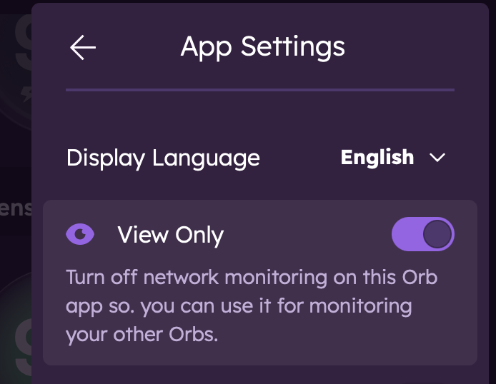Image resolution: width=496 pixels, height=384 pixels.
Task: Click the dimmed orb graphic at bottom left
Action: 16,328
